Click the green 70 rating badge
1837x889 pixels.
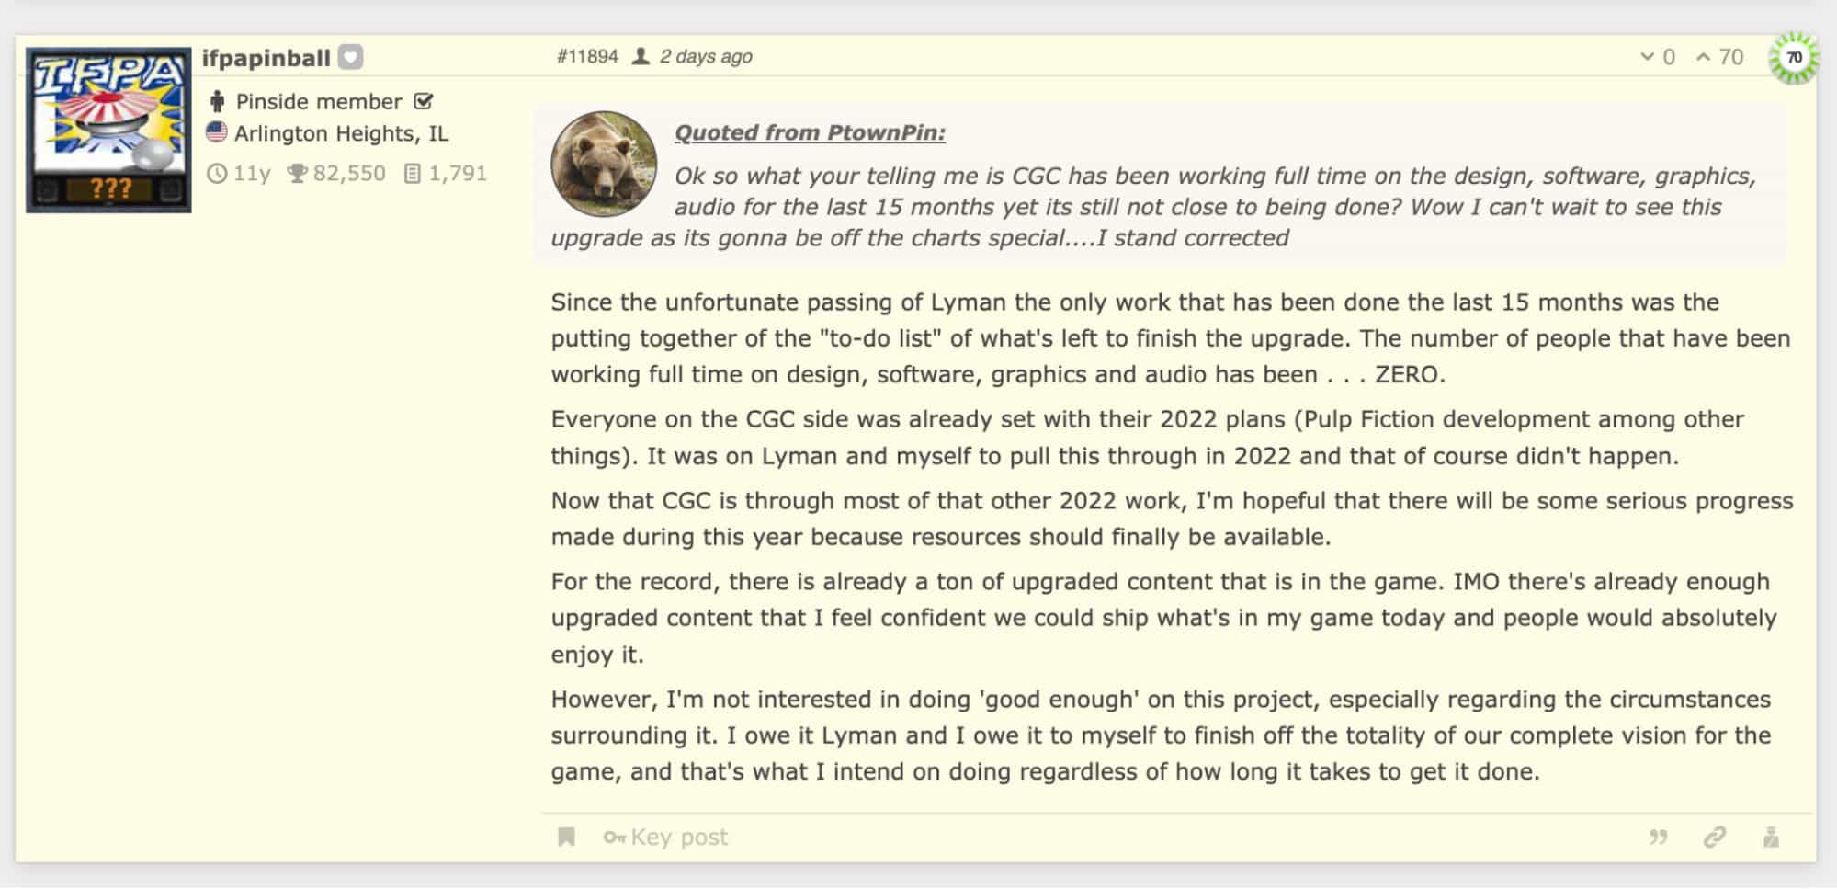tap(1793, 57)
